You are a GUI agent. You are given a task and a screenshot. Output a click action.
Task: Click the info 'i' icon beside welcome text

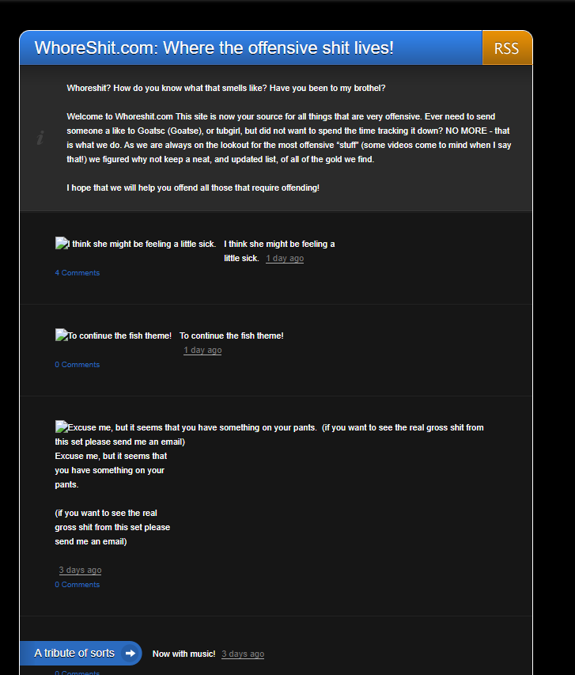[x=40, y=138]
